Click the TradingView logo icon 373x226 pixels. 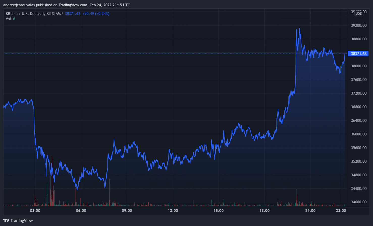[x=6, y=220]
